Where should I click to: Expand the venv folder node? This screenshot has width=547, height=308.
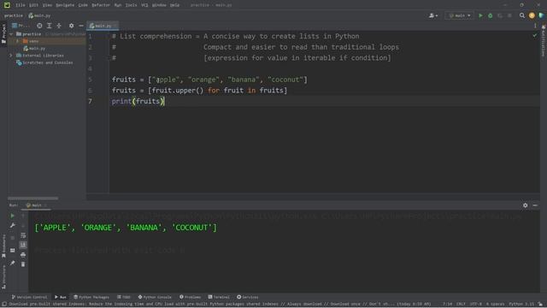tap(17, 41)
